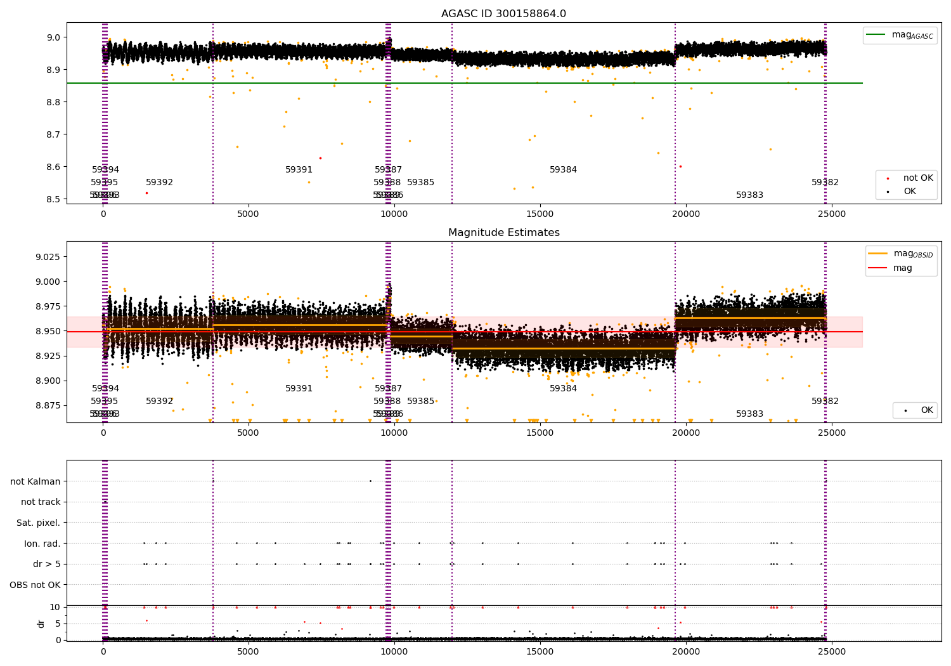951x666 pixels.
Task: Click obsid label 59385 in the middle plot
Action: point(420,402)
